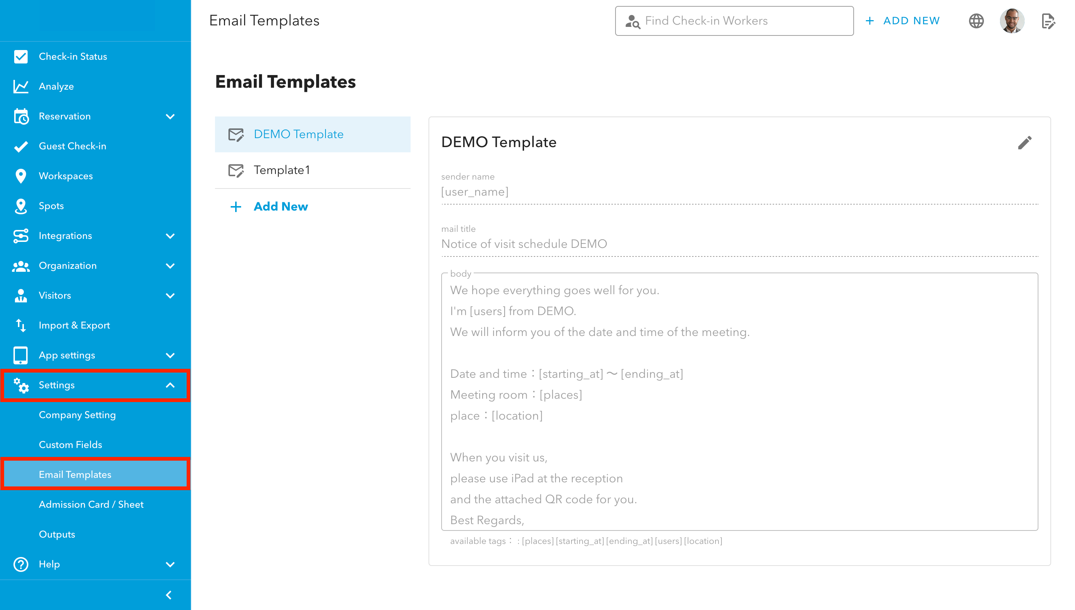
Task: Click the worker search icon in search box
Action: [x=632, y=21]
